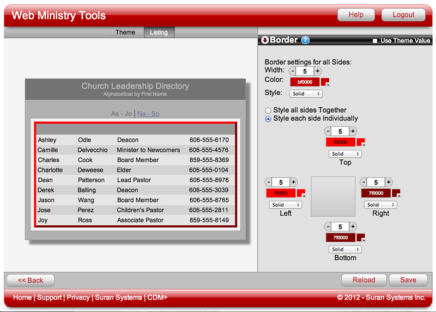
Task: Open the Na - So directory page link
Action: coord(148,114)
